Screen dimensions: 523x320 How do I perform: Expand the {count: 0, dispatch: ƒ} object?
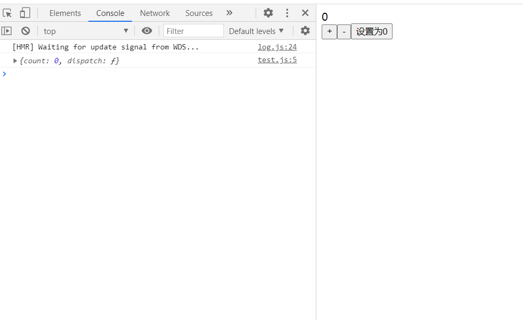tap(15, 61)
